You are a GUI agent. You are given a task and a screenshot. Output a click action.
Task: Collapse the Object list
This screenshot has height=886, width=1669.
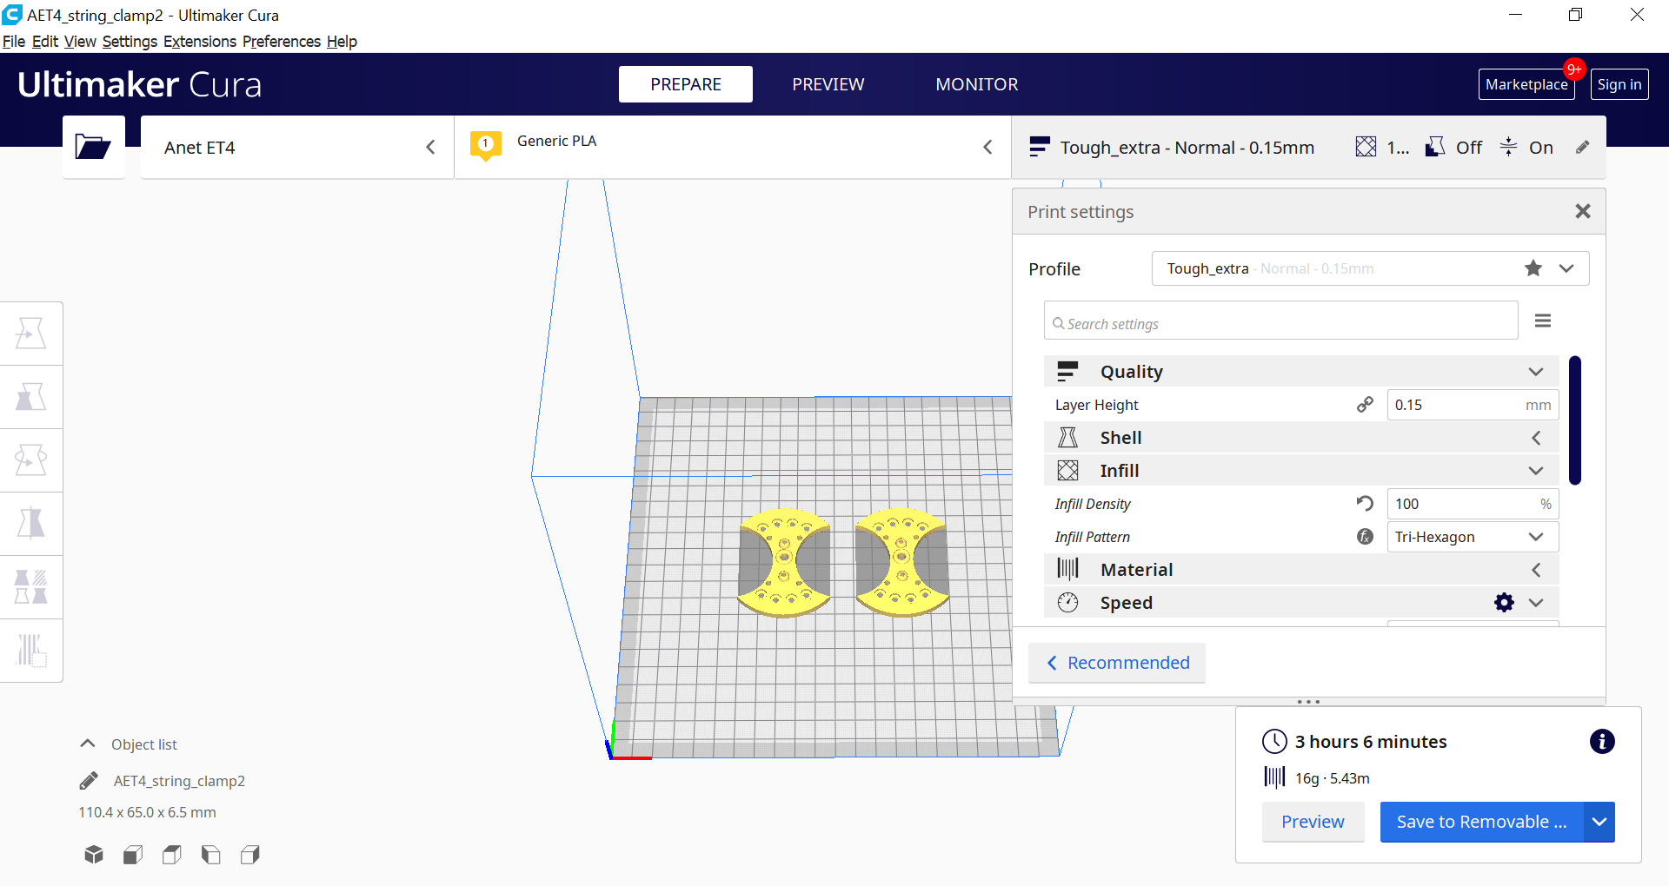tap(88, 744)
